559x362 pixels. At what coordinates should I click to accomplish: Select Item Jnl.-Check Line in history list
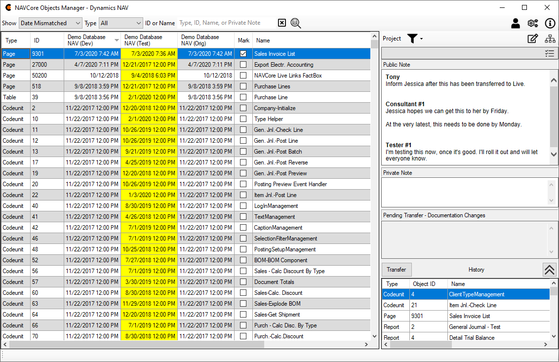(x=473, y=305)
